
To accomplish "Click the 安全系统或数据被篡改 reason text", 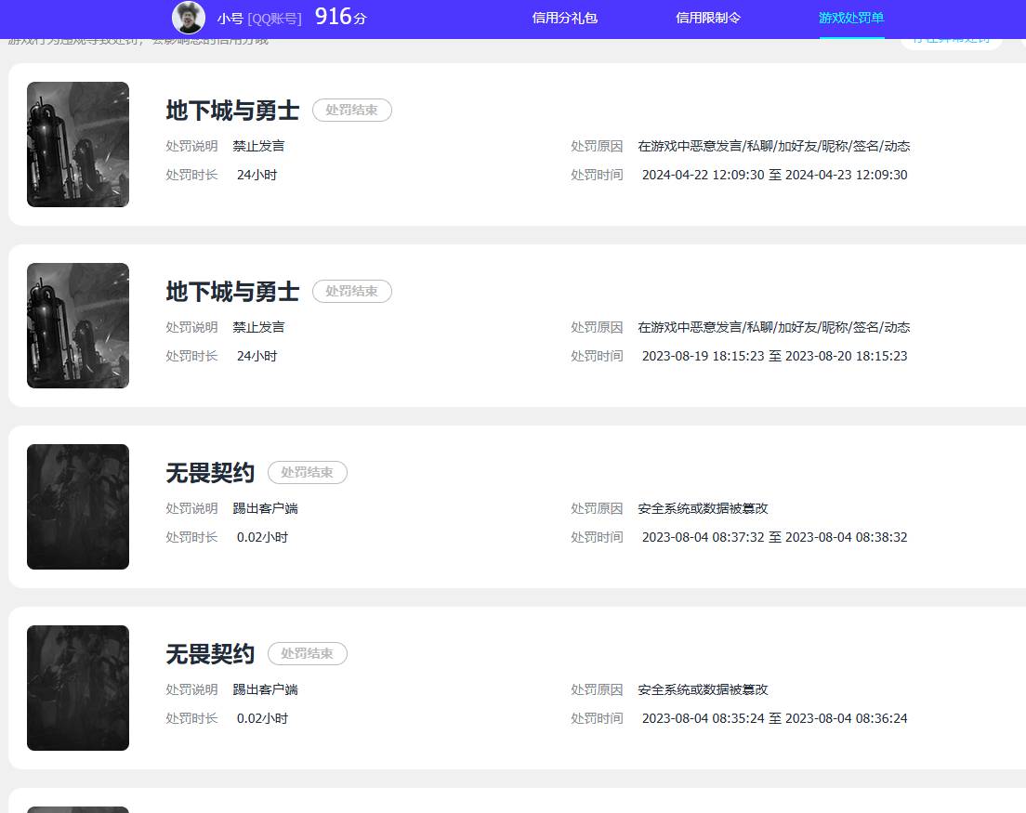I will (x=704, y=508).
